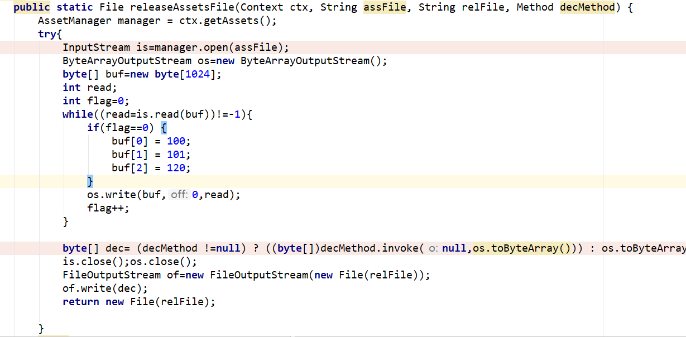Click the closing brace ending try block
This screenshot has height=337, width=686.
[41, 328]
